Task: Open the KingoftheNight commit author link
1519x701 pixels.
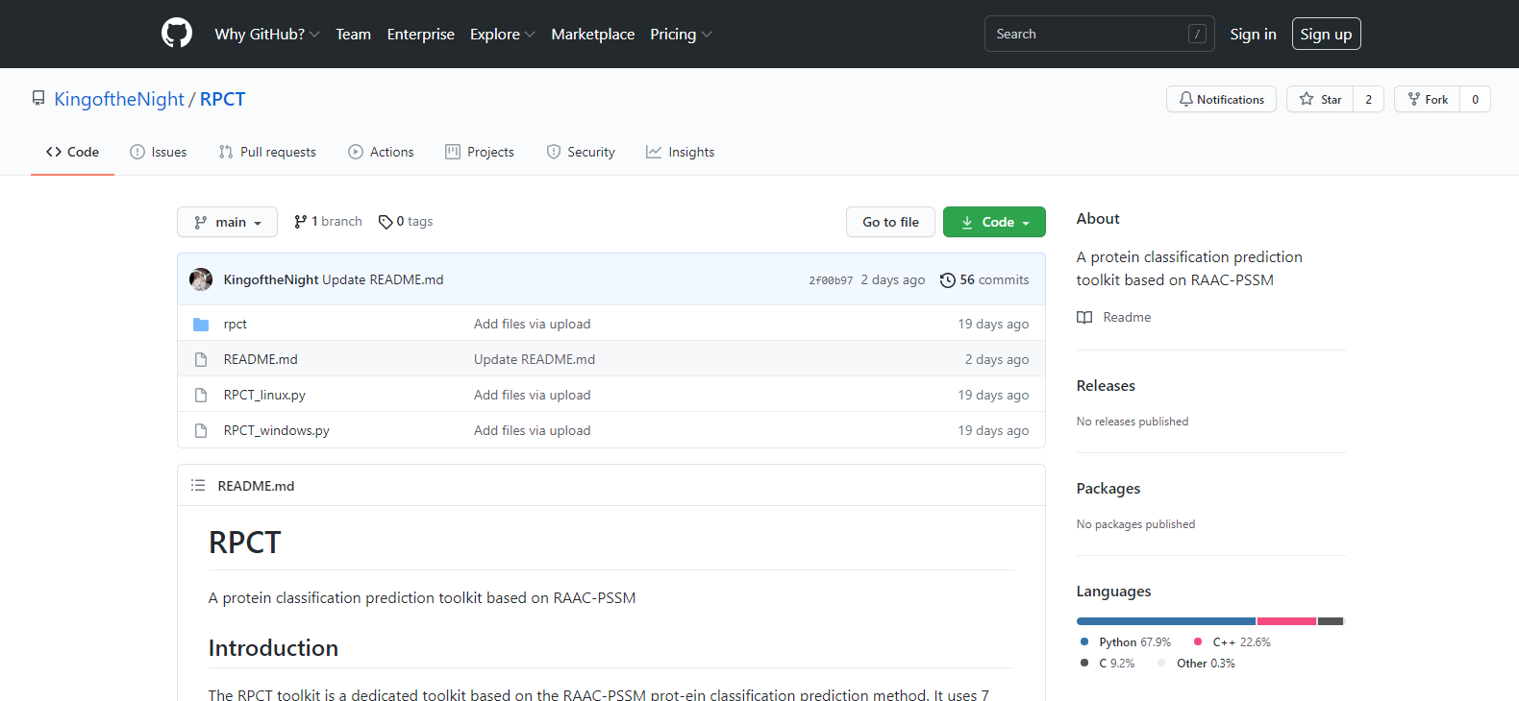Action: tap(271, 279)
